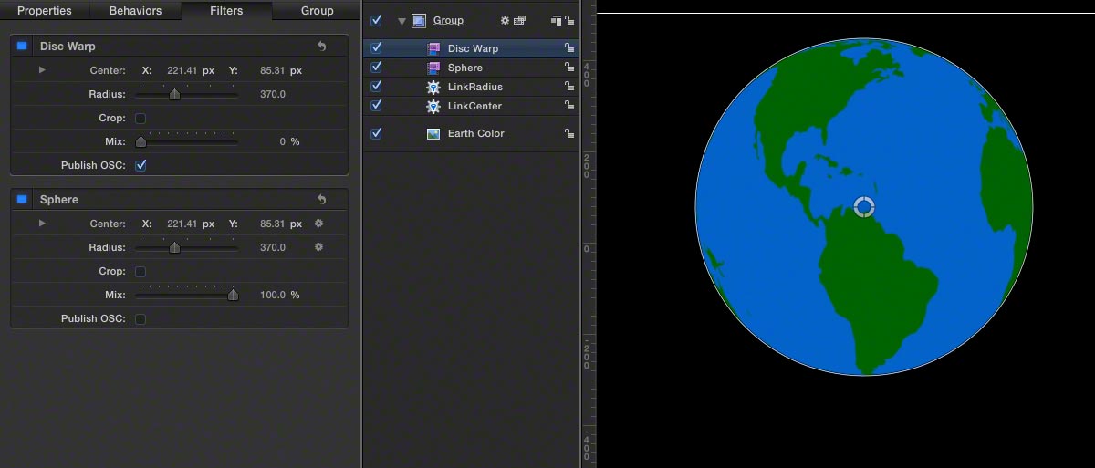Click Disc Warp Center Y value field
Viewport: 1095px width, 468px height.
pos(280,70)
